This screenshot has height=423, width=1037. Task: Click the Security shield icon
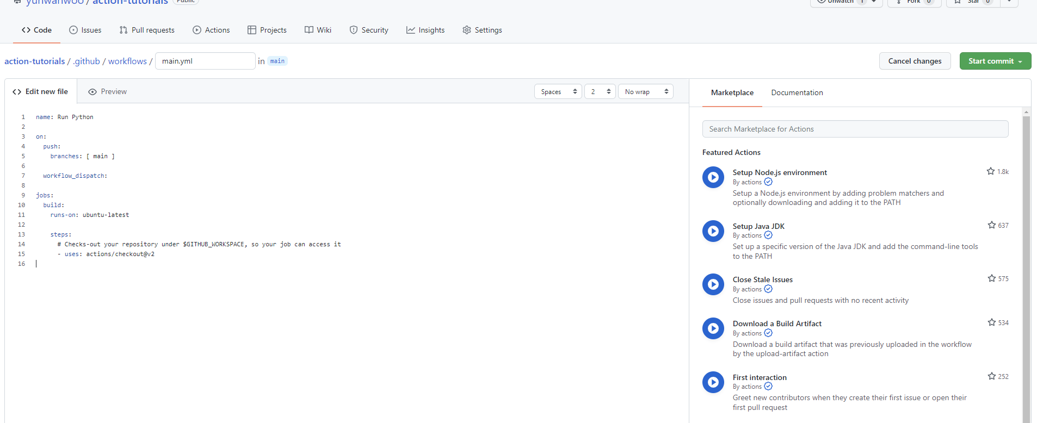point(354,30)
